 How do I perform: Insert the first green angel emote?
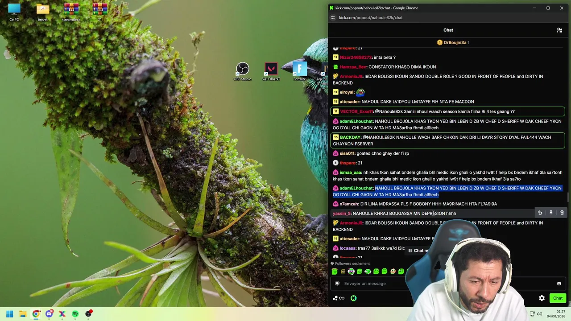tap(335, 271)
